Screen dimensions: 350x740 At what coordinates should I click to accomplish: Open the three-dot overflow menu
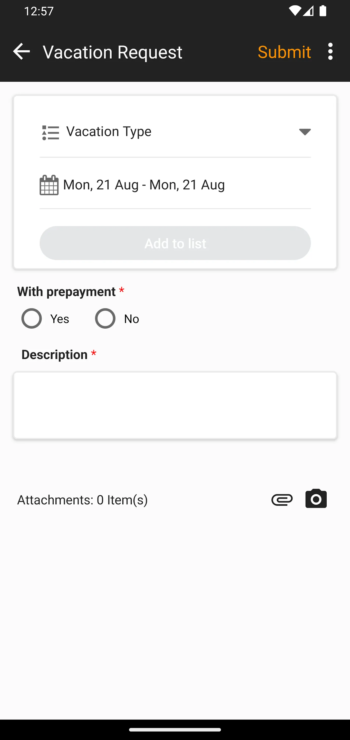click(x=330, y=52)
